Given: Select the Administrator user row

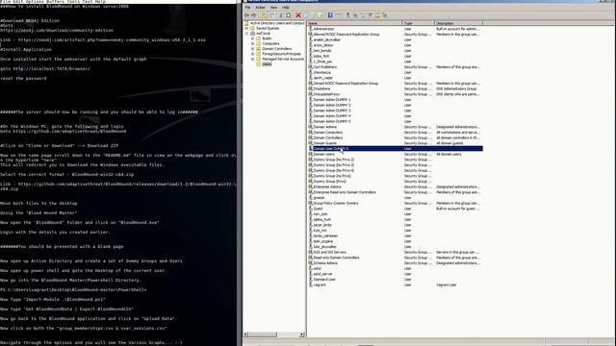Looking at the screenshot, I should click(395, 29).
